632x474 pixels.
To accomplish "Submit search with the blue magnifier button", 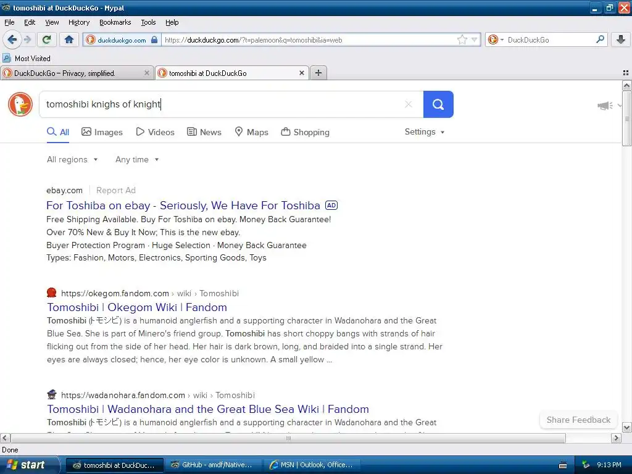I will pyautogui.click(x=438, y=104).
